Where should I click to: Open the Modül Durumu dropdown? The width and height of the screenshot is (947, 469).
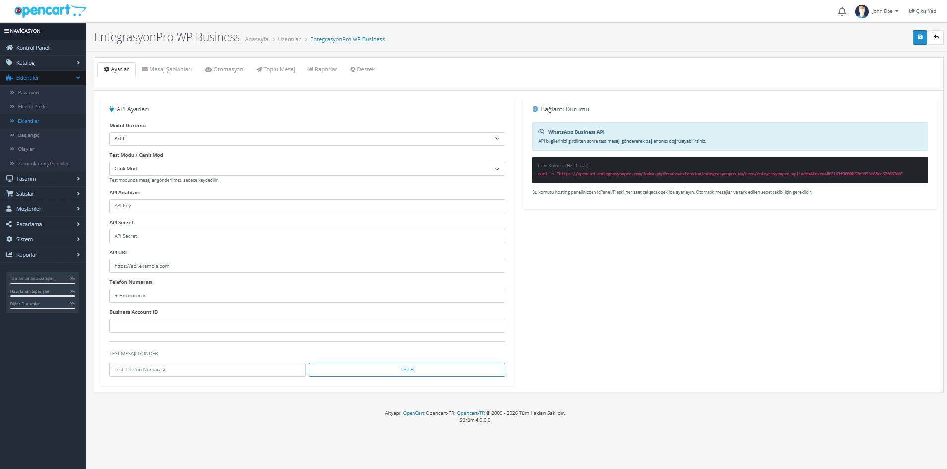pyautogui.click(x=307, y=139)
